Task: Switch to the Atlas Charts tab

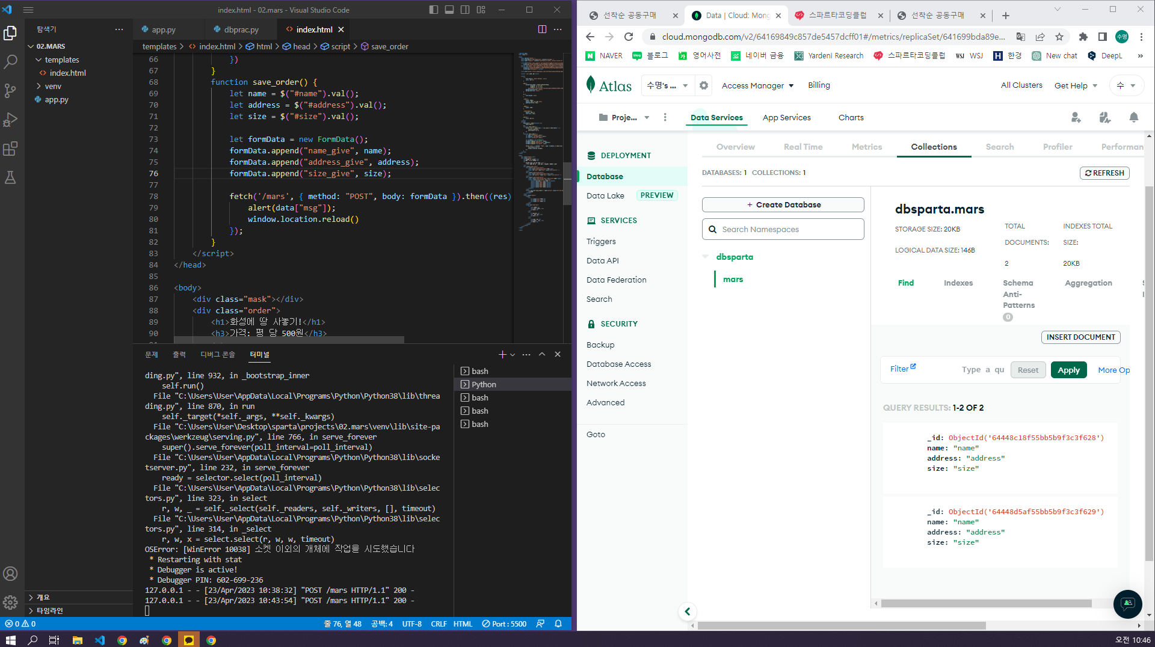Action: [851, 118]
